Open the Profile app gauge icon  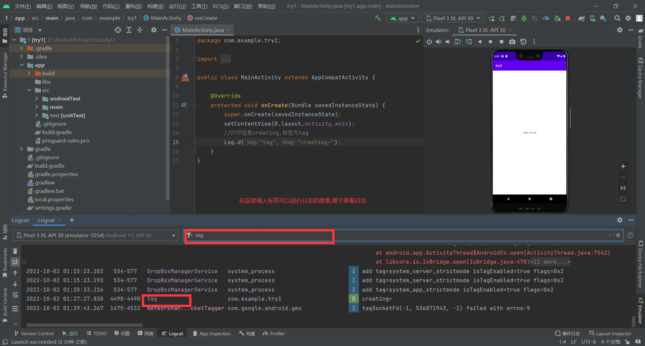(x=546, y=18)
